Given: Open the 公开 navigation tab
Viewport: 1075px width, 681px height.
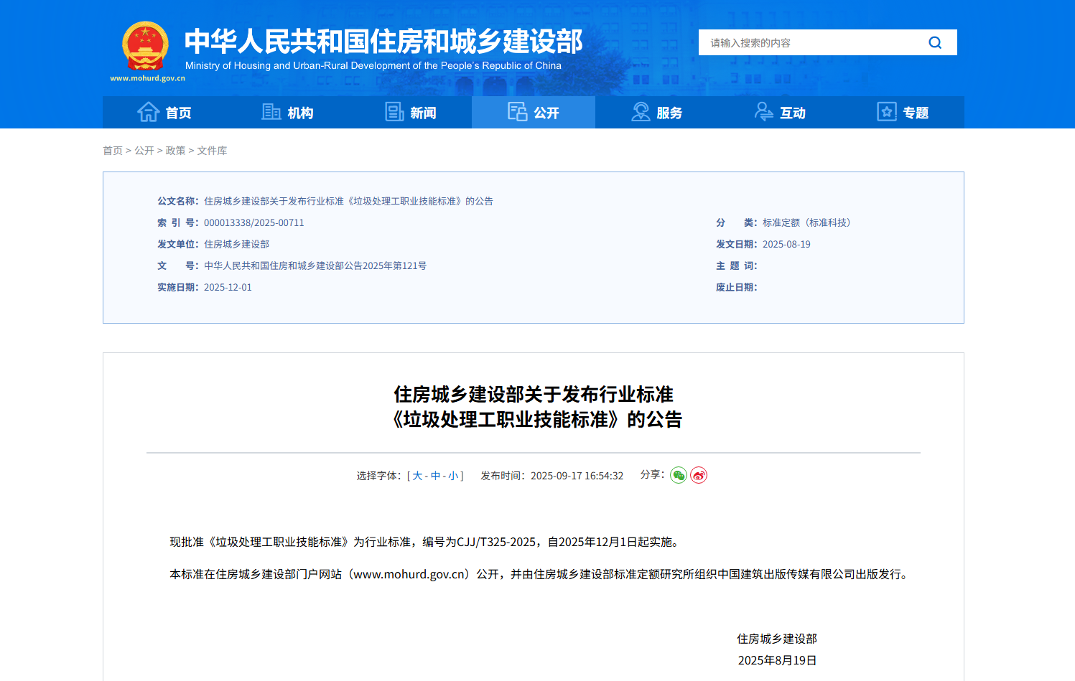Looking at the screenshot, I should coord(534,113).
